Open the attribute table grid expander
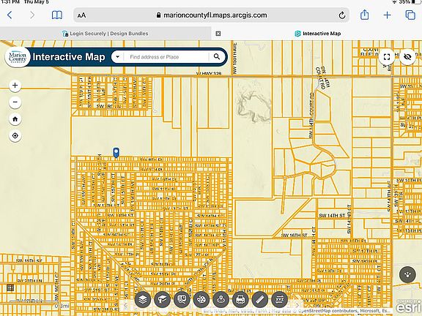Image resolution: width=422 pixels, height=316 pixels. click(10, 287)
